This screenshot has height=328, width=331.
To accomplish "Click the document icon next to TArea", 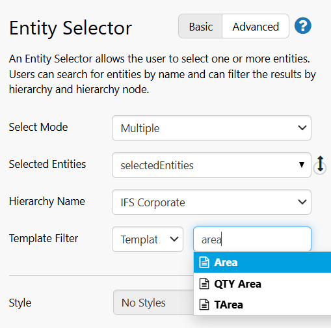I will point(204,305).
